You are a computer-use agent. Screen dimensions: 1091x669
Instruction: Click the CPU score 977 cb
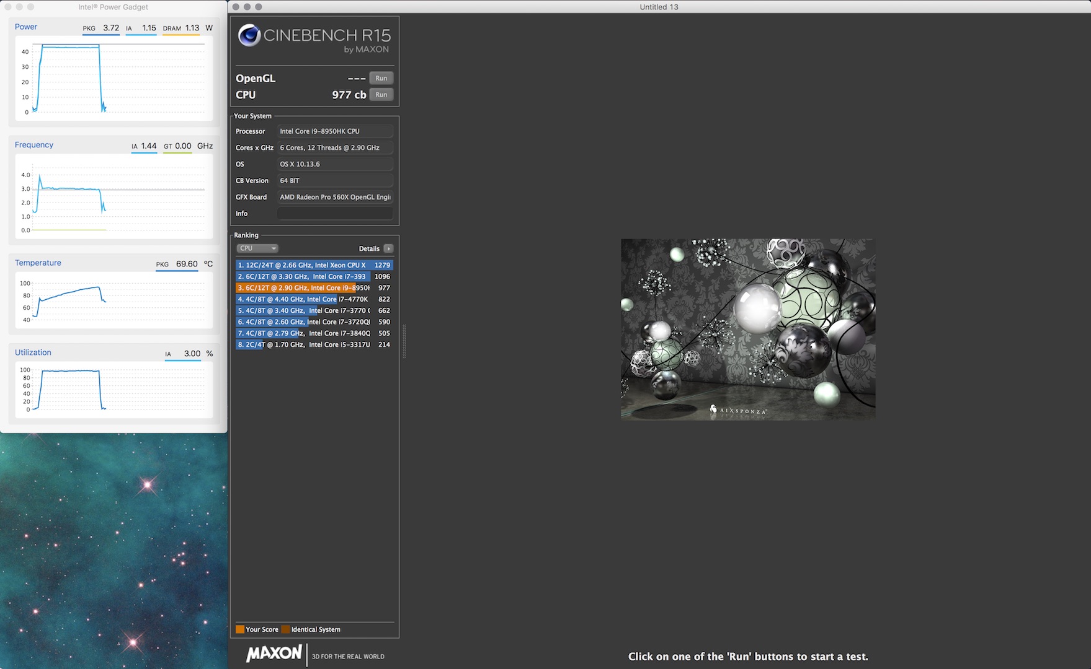pos(349,95)
